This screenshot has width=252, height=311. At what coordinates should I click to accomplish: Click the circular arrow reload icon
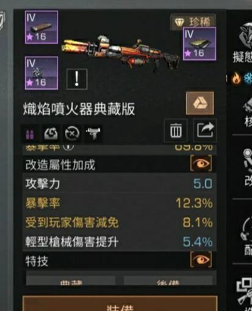click(51, 134)
